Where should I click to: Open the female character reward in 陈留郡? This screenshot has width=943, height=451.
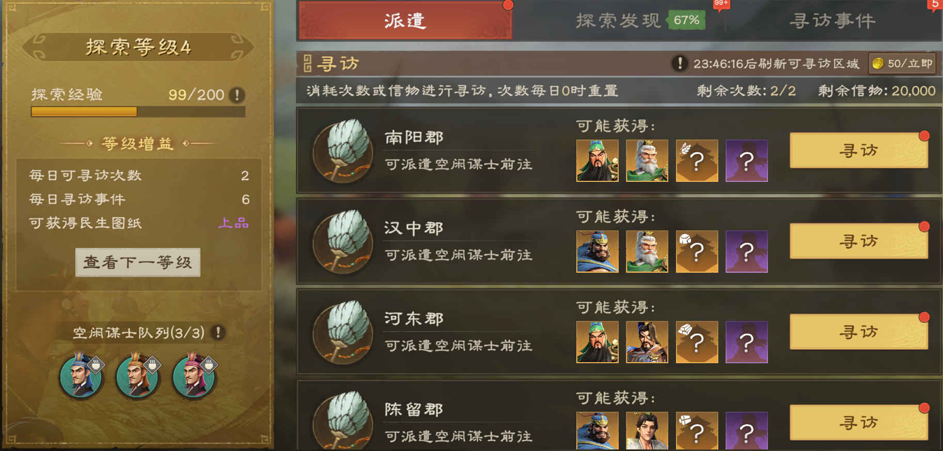click(x=647, y=431)
